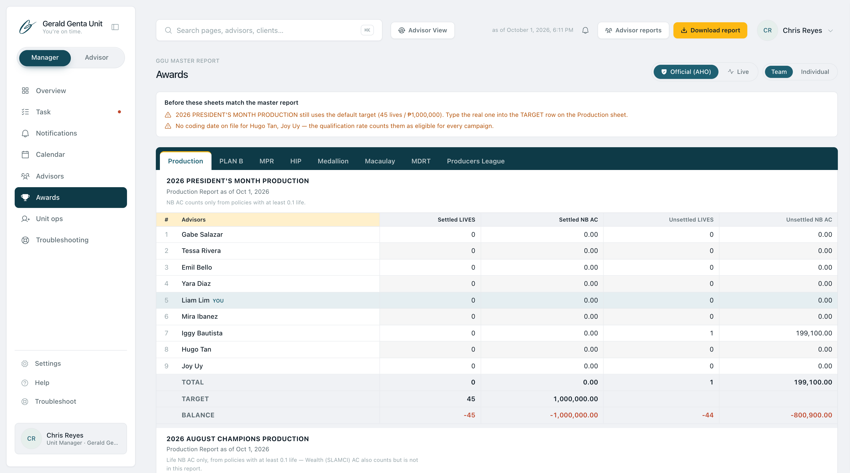
Task: Click the sidebar Notifications bell icon
Action: (25, 133)
